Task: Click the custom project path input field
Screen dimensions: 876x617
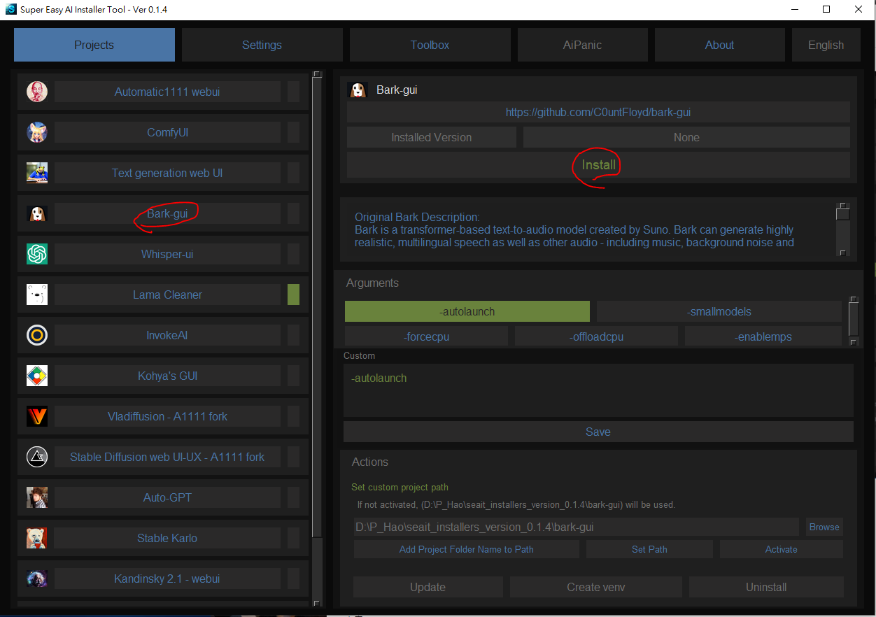Action: pyautogui.click(x=576, y=527)
